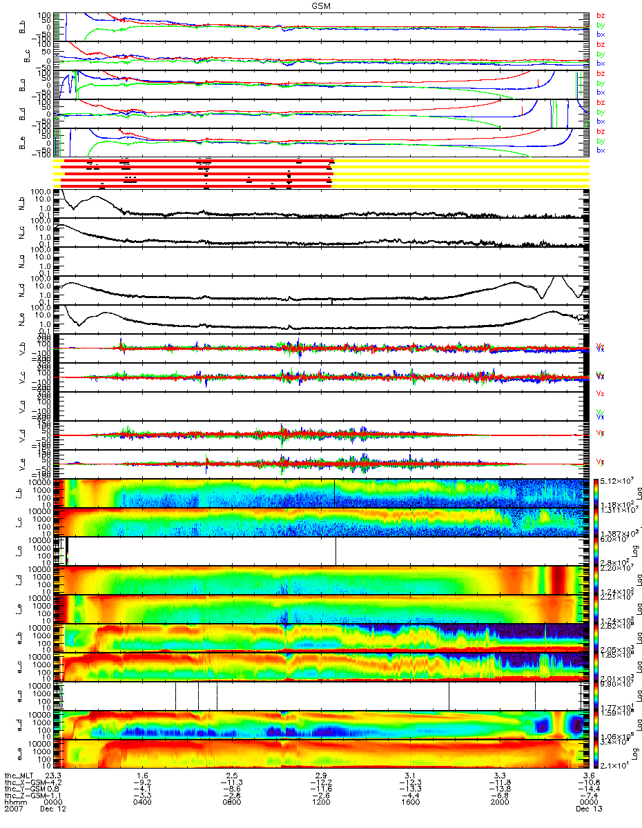The width and height of the screenshot is (642, 828).
Task: Click the bz legend of B_e panel
Action: (x=601, y=131)
